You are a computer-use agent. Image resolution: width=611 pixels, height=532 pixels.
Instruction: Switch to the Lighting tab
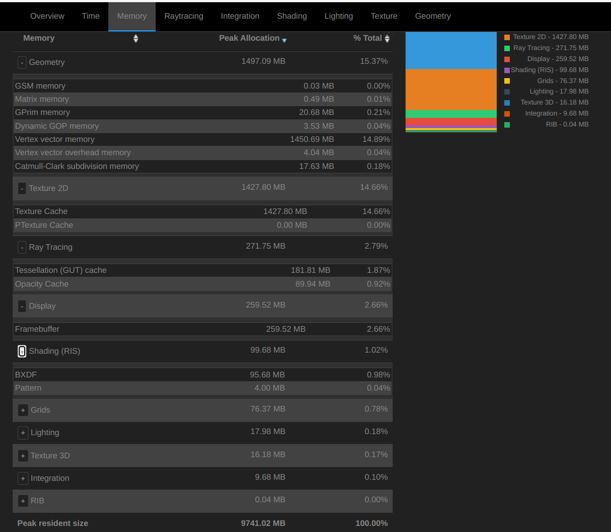(339, 16)
